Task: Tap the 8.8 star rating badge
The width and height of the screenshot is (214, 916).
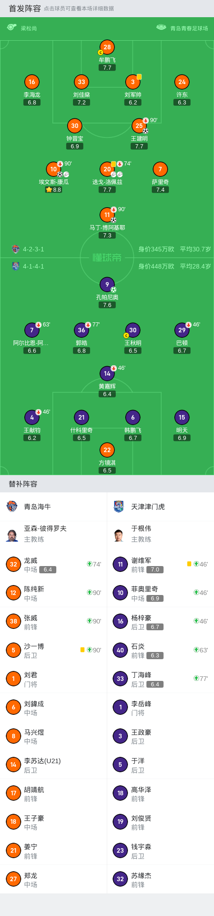Action: (x=54, y=190)
